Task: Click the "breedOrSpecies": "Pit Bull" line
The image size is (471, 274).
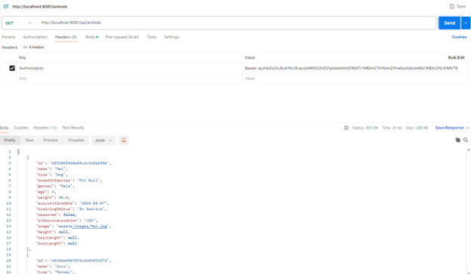Action: pyautogui.click(x=69, y=181)
